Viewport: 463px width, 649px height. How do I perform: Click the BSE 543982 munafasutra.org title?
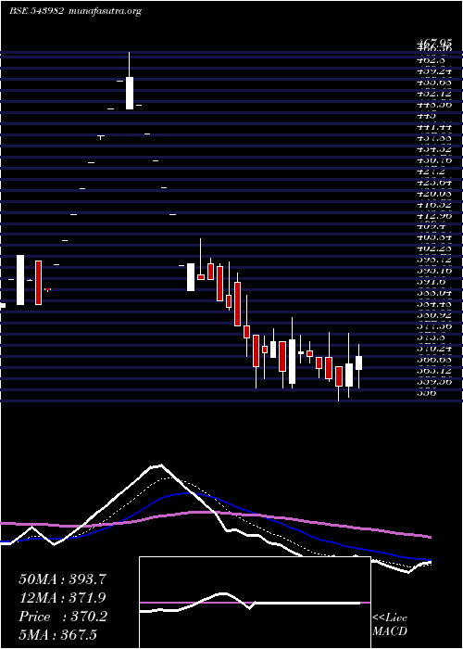[75, 11]
